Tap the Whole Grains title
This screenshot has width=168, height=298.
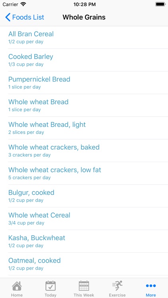(x=84, y=17)
